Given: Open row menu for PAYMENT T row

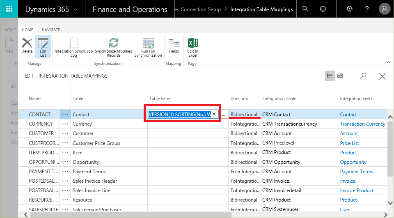Looking at the screenshot, I should pyautogui.click(x=65, y=172).
